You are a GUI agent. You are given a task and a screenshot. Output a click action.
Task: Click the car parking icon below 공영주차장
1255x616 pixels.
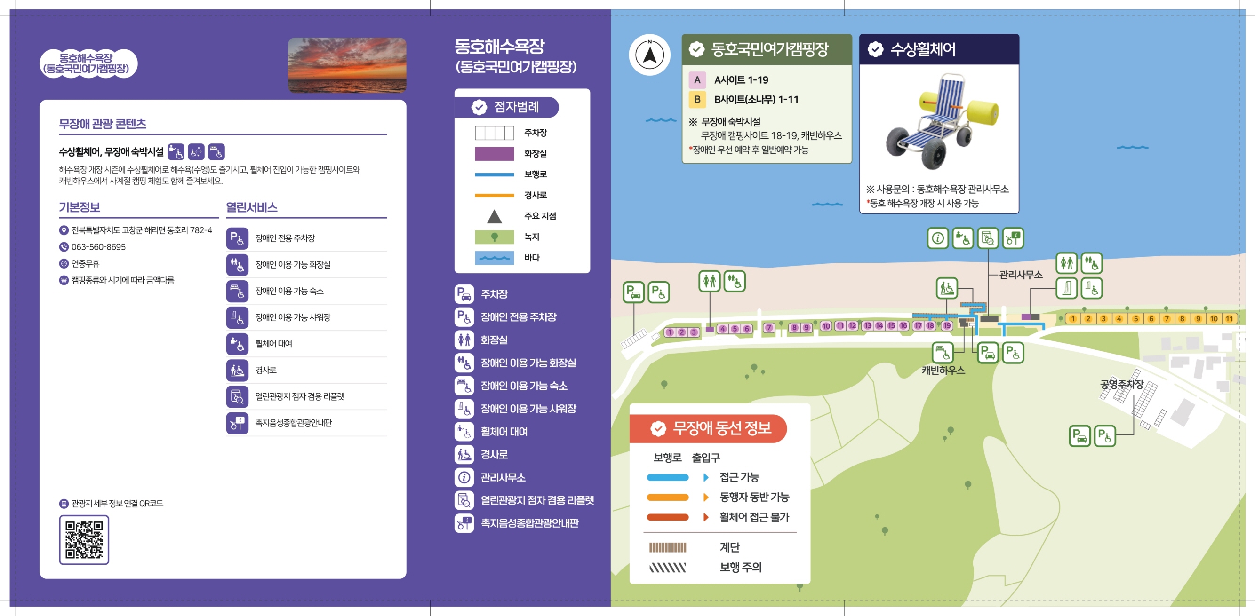(x=1079, y=436)
